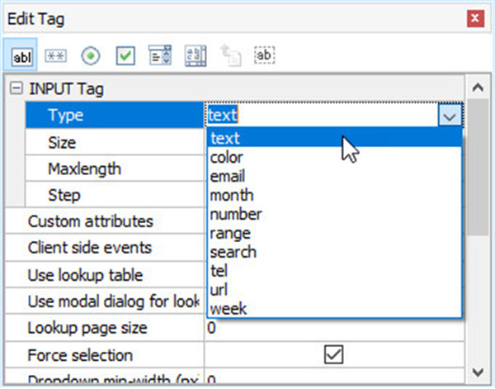Screen dimensions: 495x389
Task: Select the text input tag icon
Action: point(23,55)
